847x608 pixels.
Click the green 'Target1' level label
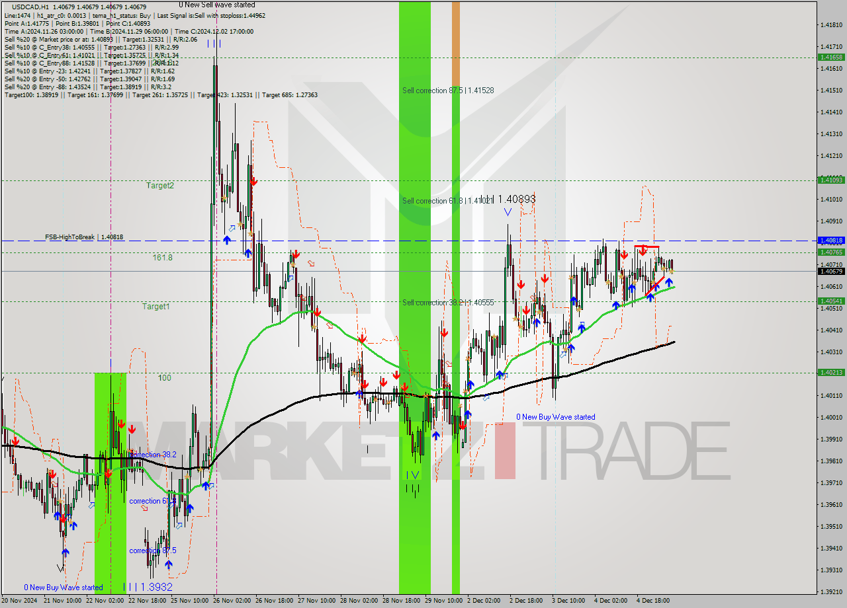pos(156,306)
